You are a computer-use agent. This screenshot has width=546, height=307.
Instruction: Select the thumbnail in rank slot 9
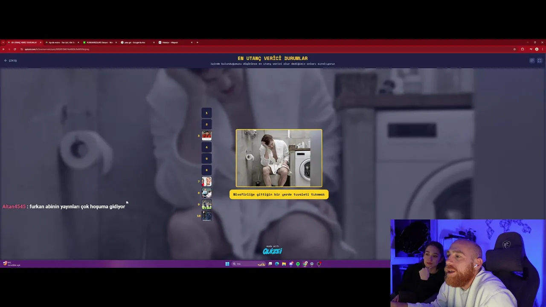(x=206, y=204)
